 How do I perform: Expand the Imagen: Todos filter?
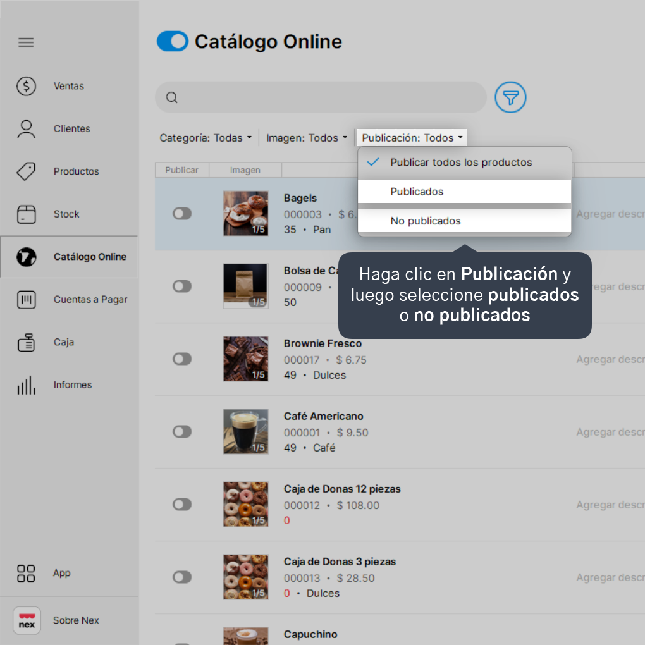[307, 138]
